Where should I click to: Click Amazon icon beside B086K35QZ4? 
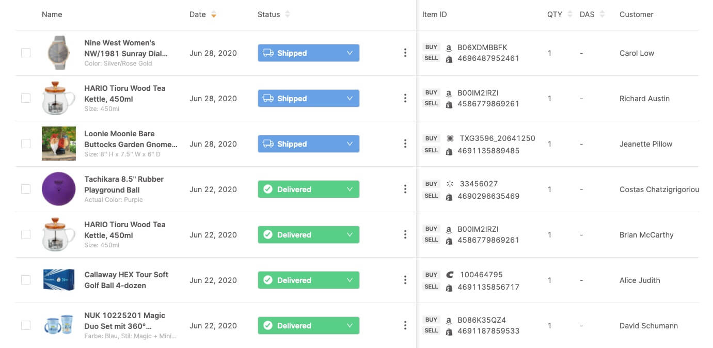tap(449, 320)
